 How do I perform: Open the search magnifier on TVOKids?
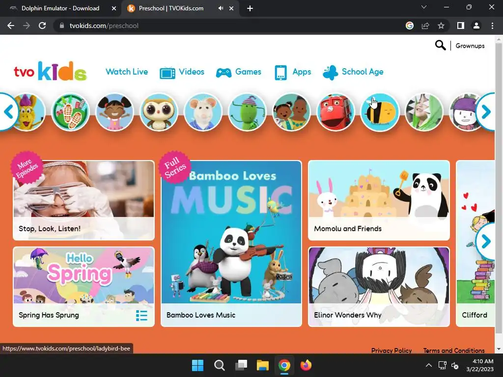coord(440,46)
